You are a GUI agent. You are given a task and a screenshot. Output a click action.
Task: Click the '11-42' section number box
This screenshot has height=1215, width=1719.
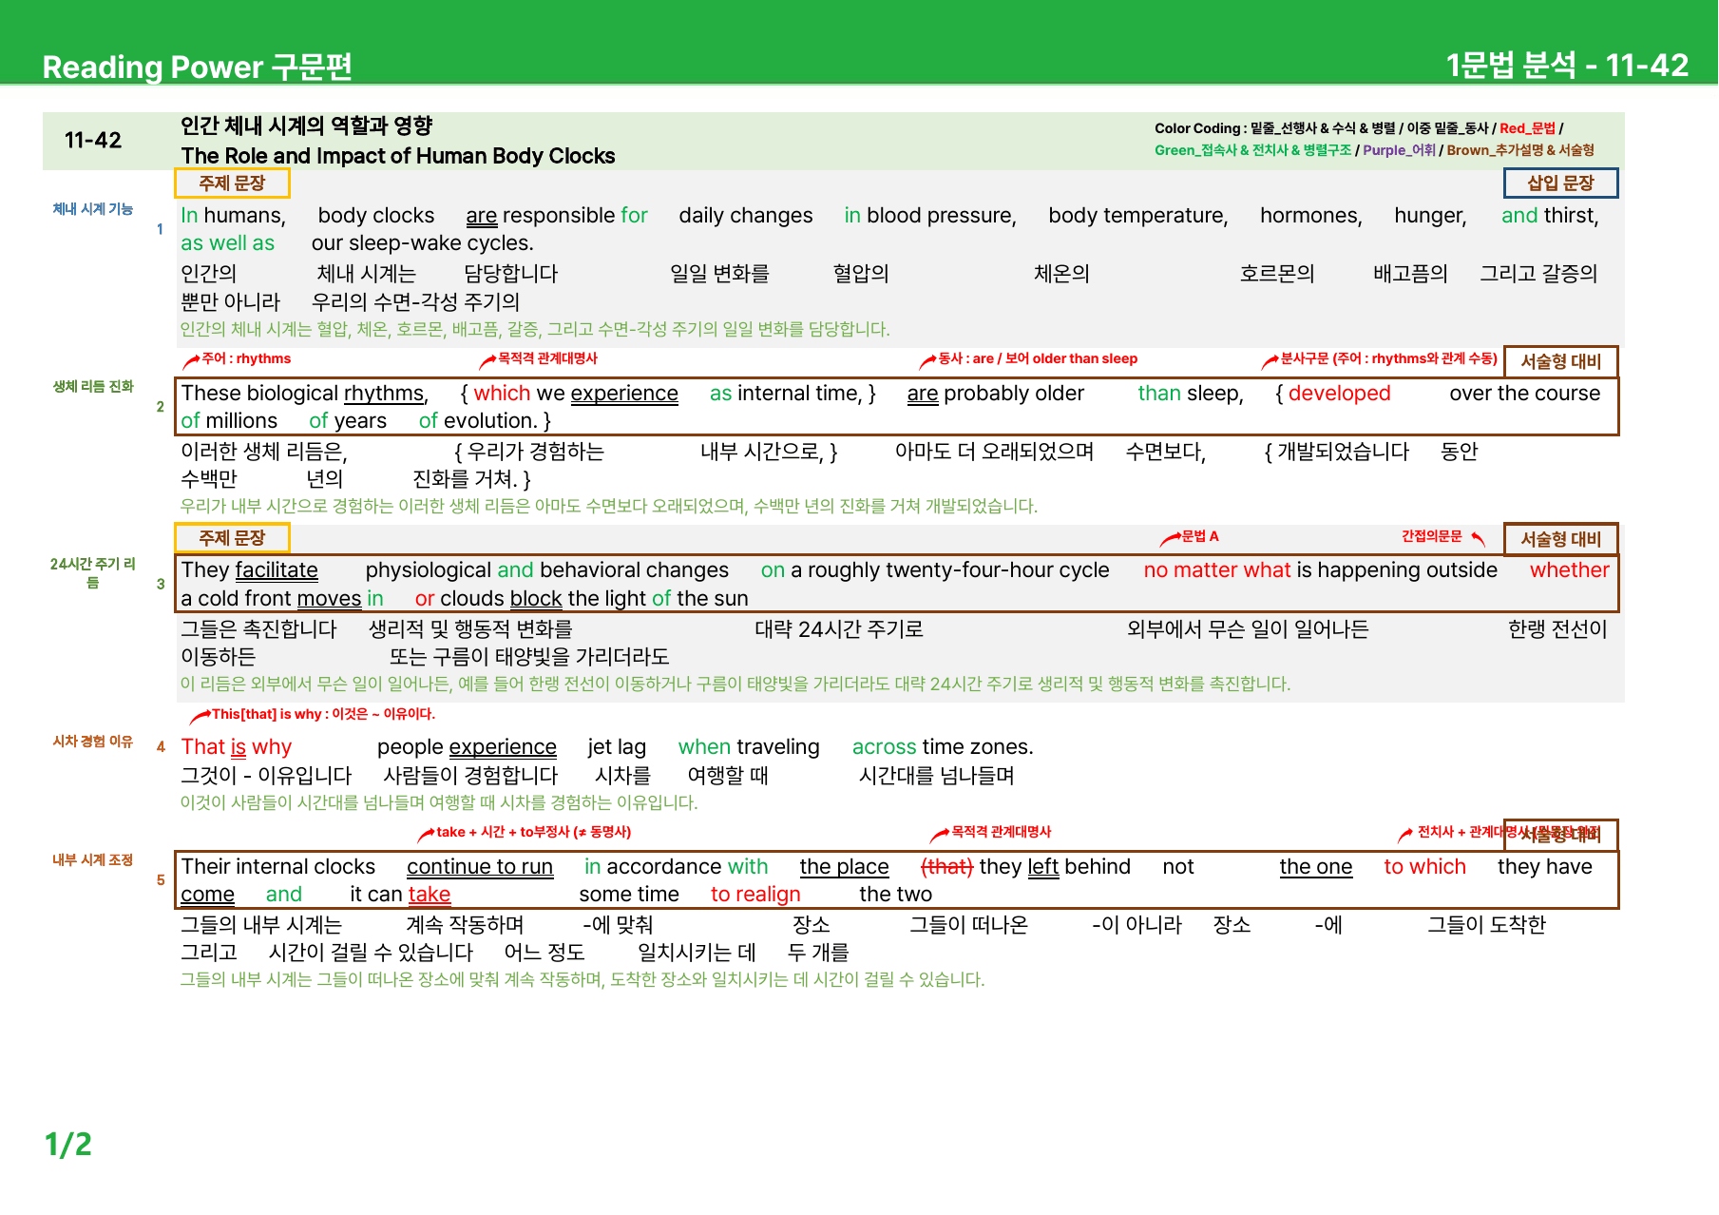[93, 141]
